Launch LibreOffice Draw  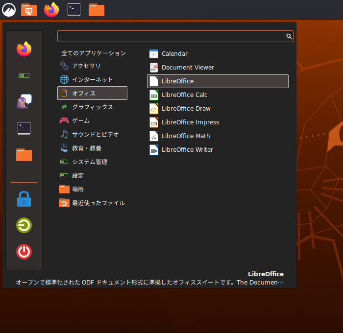pos(218,109)
